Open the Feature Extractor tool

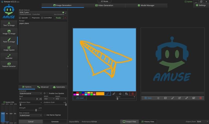tap(9, 65)
